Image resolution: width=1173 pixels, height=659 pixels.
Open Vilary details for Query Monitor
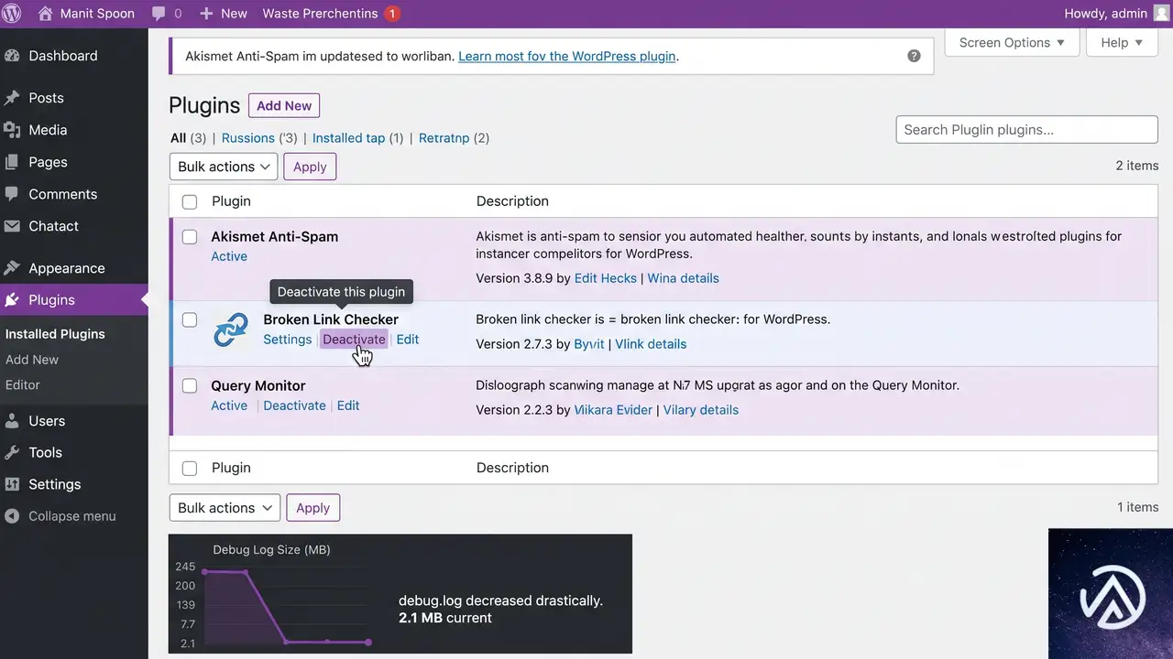point(701,410)
